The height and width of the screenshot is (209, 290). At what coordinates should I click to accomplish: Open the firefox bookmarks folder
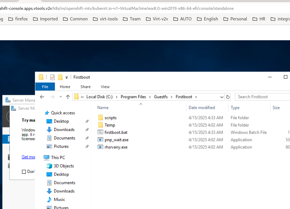(x=18, y=19)
